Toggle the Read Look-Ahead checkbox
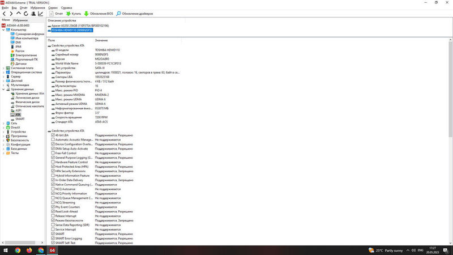This screenshot has width=453, height=255. pos(53,211)
